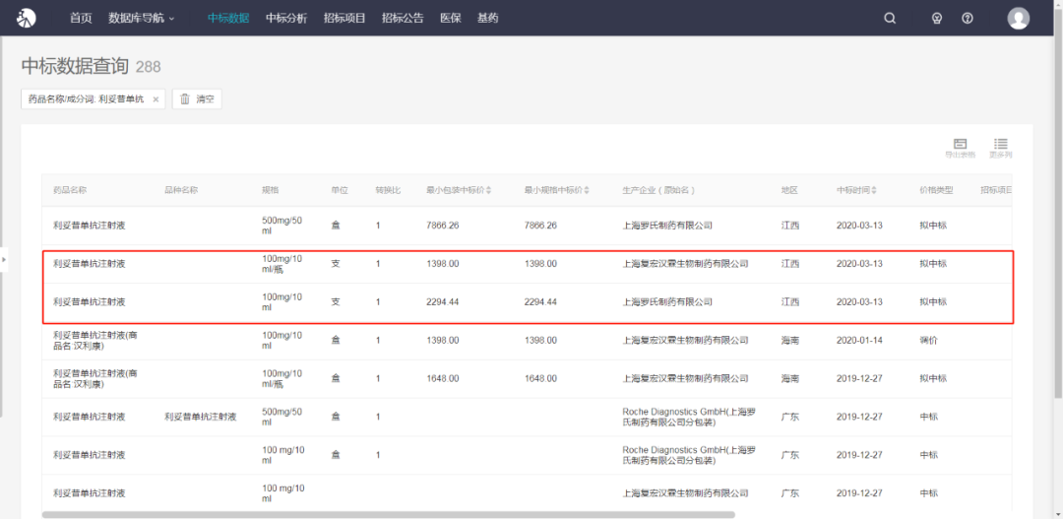Remove the 利妥昔单抗 filter tag via its x
This screenshot has width=1063, height=519.
156,99
